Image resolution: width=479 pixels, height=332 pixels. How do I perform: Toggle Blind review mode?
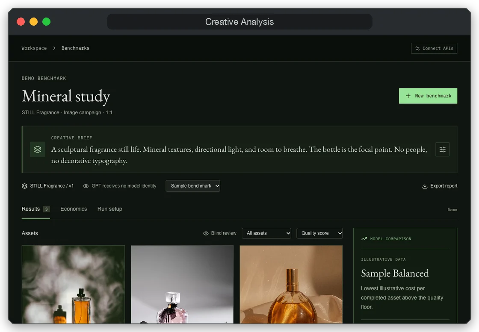(220, 233)
